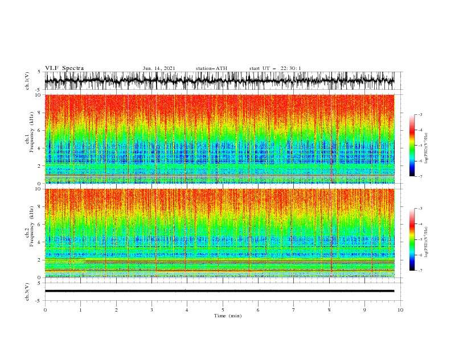
Task: Click inside the ch.1 spectrogram panel
Action: [x=219, y=139]
